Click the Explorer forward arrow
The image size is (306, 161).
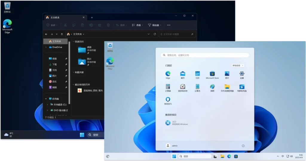click(x=52, y=34)
